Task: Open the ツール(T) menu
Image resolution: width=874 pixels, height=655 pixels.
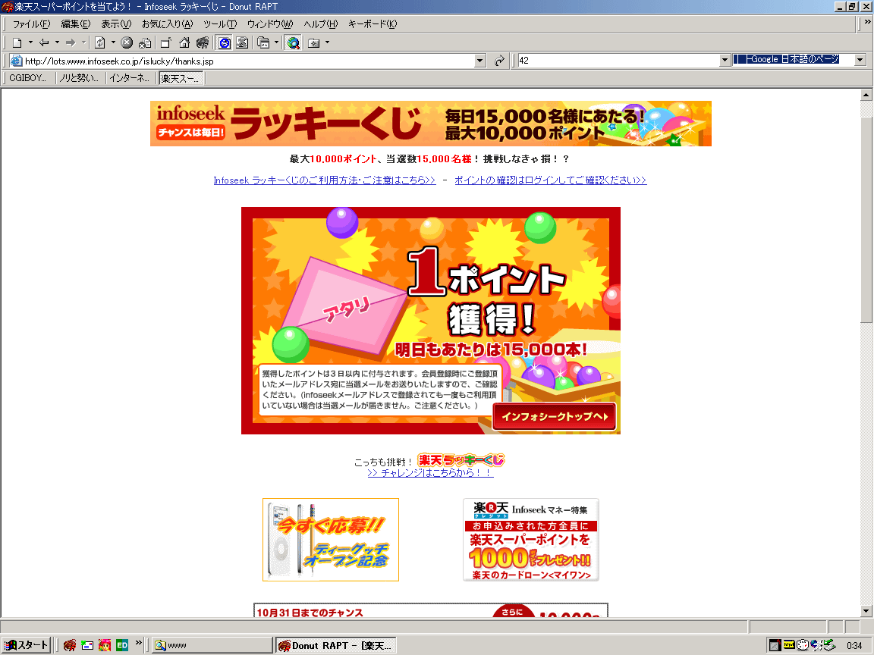Action: (220, 24)
